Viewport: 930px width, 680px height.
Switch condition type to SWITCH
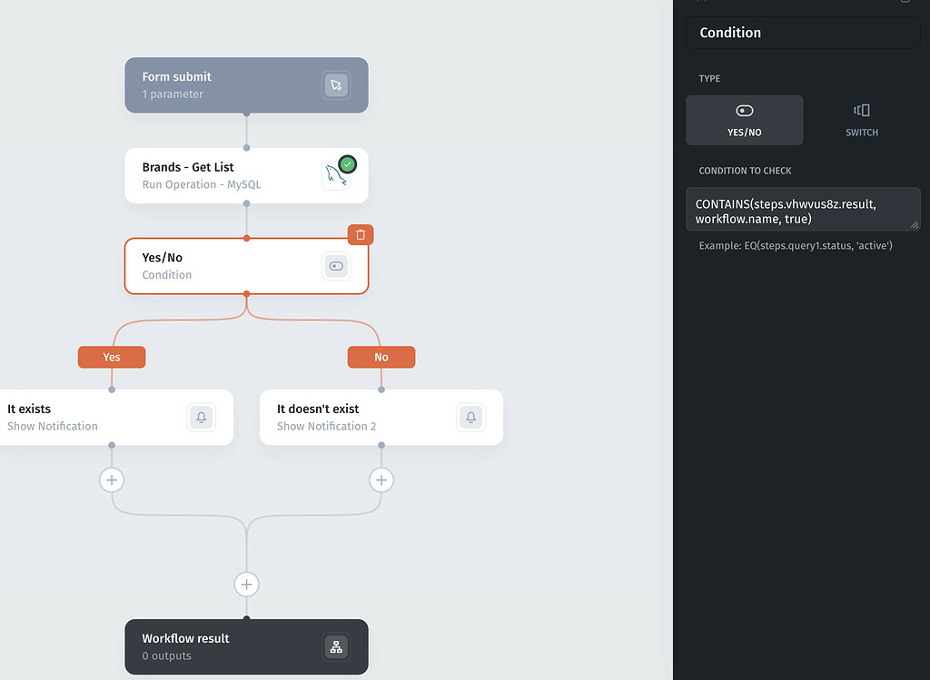coord(861,120)
